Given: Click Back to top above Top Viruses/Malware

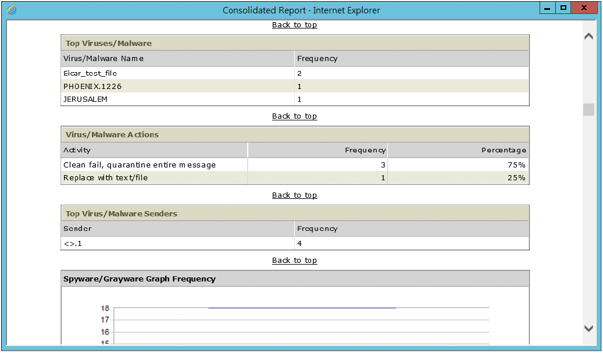Looking at the screenshot, I should coord(295,25).
